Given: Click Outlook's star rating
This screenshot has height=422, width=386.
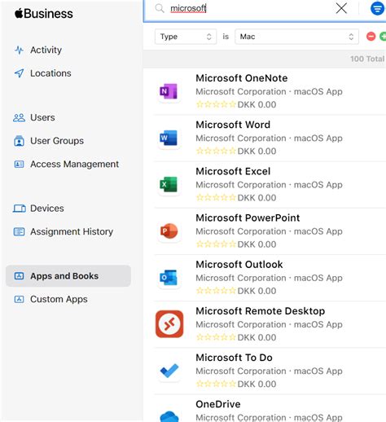Looking at the screenshot, I should click(216, 291).
